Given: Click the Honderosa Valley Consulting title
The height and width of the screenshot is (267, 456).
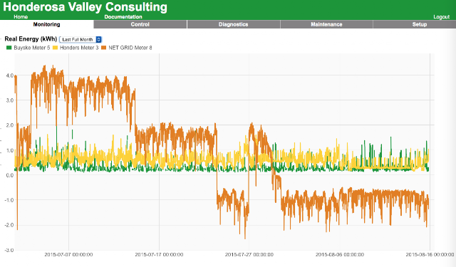Looking at the screenshot, I should click(85, 7).
